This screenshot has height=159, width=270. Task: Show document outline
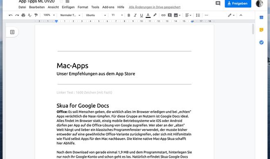click(12, 32)
